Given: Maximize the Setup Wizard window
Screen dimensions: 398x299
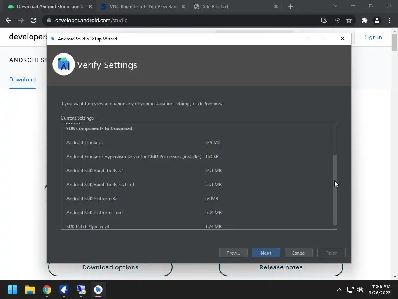Looking at the screenshot, I should 325,39.
